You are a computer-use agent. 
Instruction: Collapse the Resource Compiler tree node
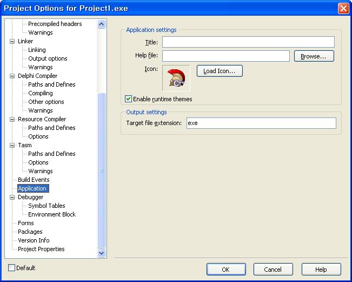tap(12, 119)
